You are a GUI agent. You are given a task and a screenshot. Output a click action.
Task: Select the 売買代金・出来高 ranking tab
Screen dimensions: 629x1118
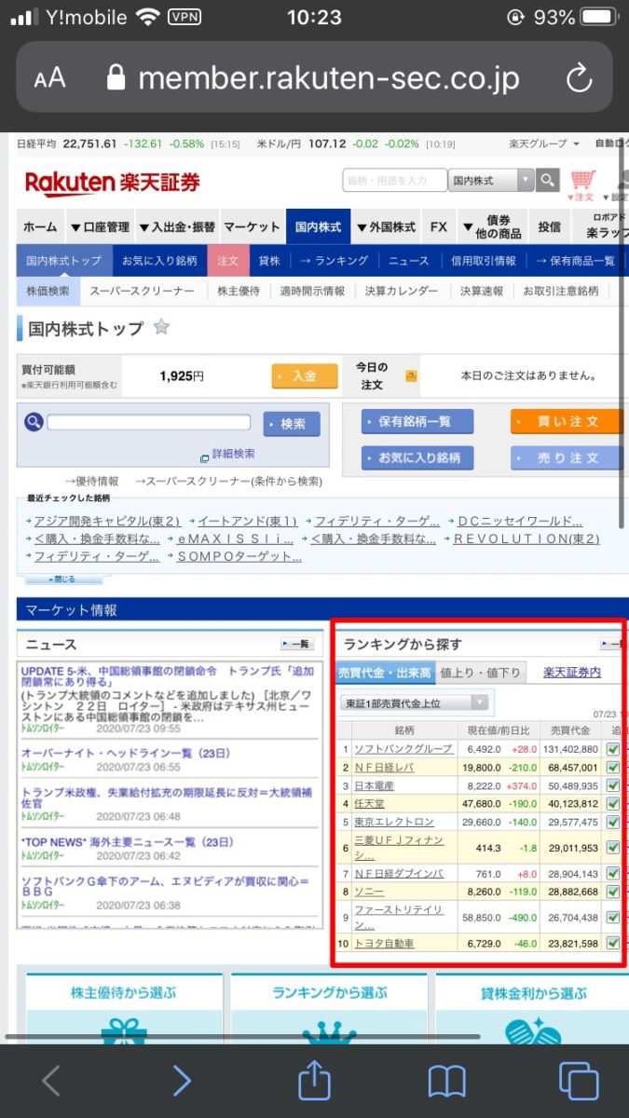[384, 672]
